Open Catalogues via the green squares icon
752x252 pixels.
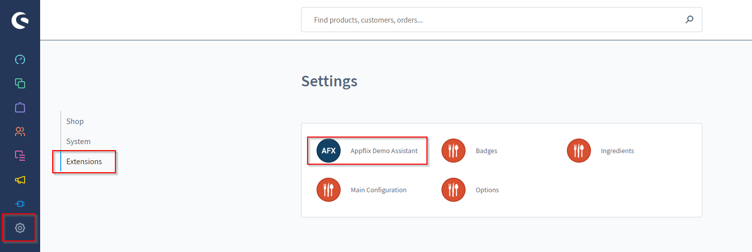(x=20, y=83)
